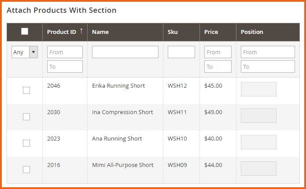The image size is (306, 189).
Task: Sort by the Price column header
Action: coord(211,32)
